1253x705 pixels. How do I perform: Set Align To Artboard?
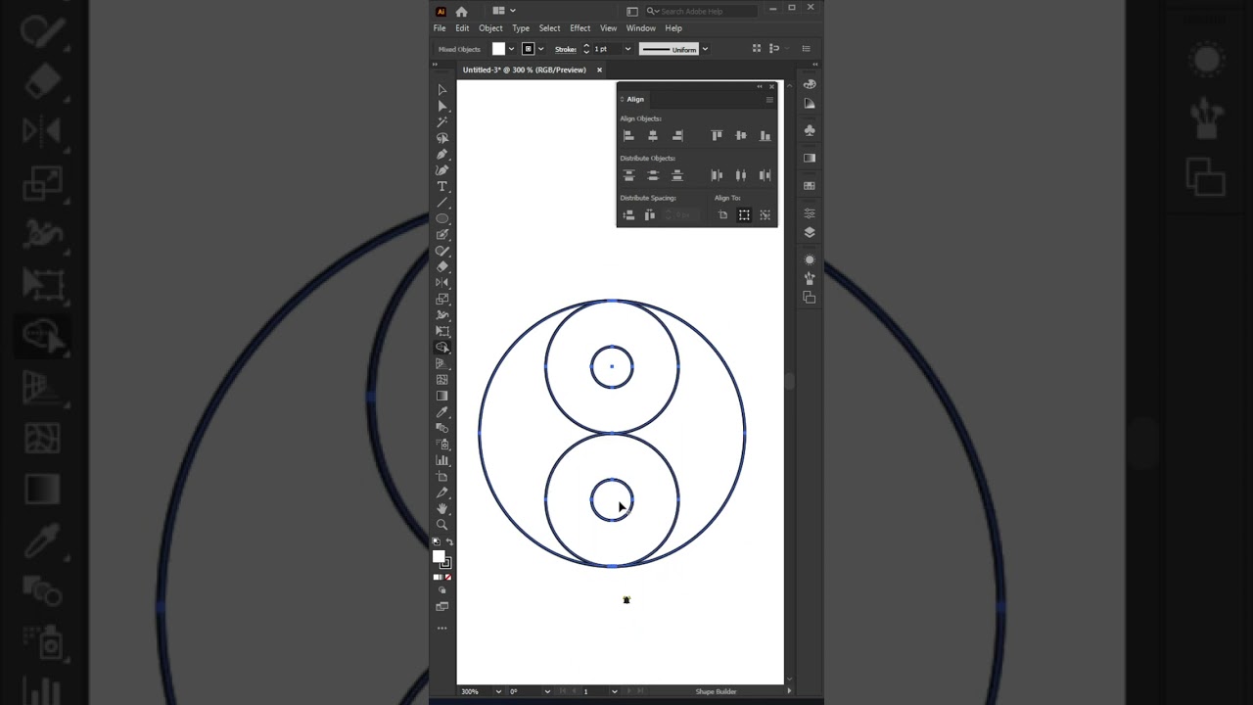(722, 214)
